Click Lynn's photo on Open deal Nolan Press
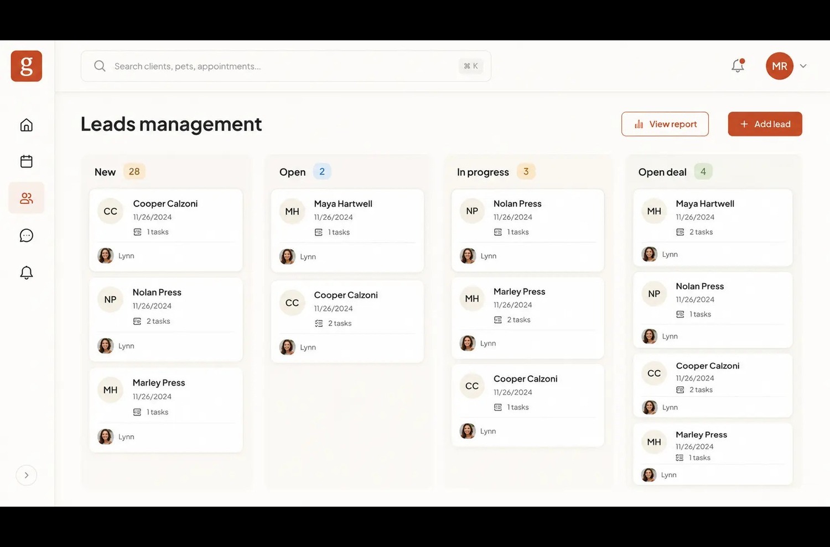This screenshot has width=830, height=547. [x=650, y=336]
